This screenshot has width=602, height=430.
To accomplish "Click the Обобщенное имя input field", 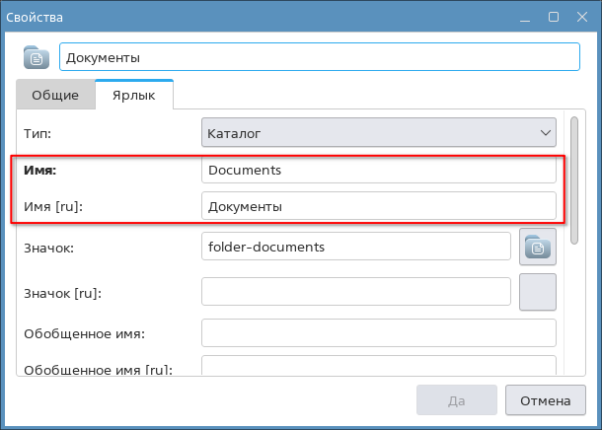I will (x=378, y=333).
